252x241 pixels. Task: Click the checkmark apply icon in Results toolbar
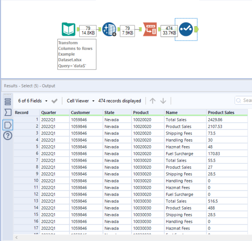[x=54, y=101]
